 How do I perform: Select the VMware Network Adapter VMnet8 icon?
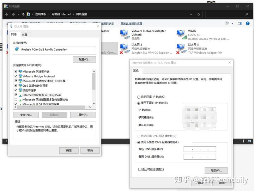[125, 34]
